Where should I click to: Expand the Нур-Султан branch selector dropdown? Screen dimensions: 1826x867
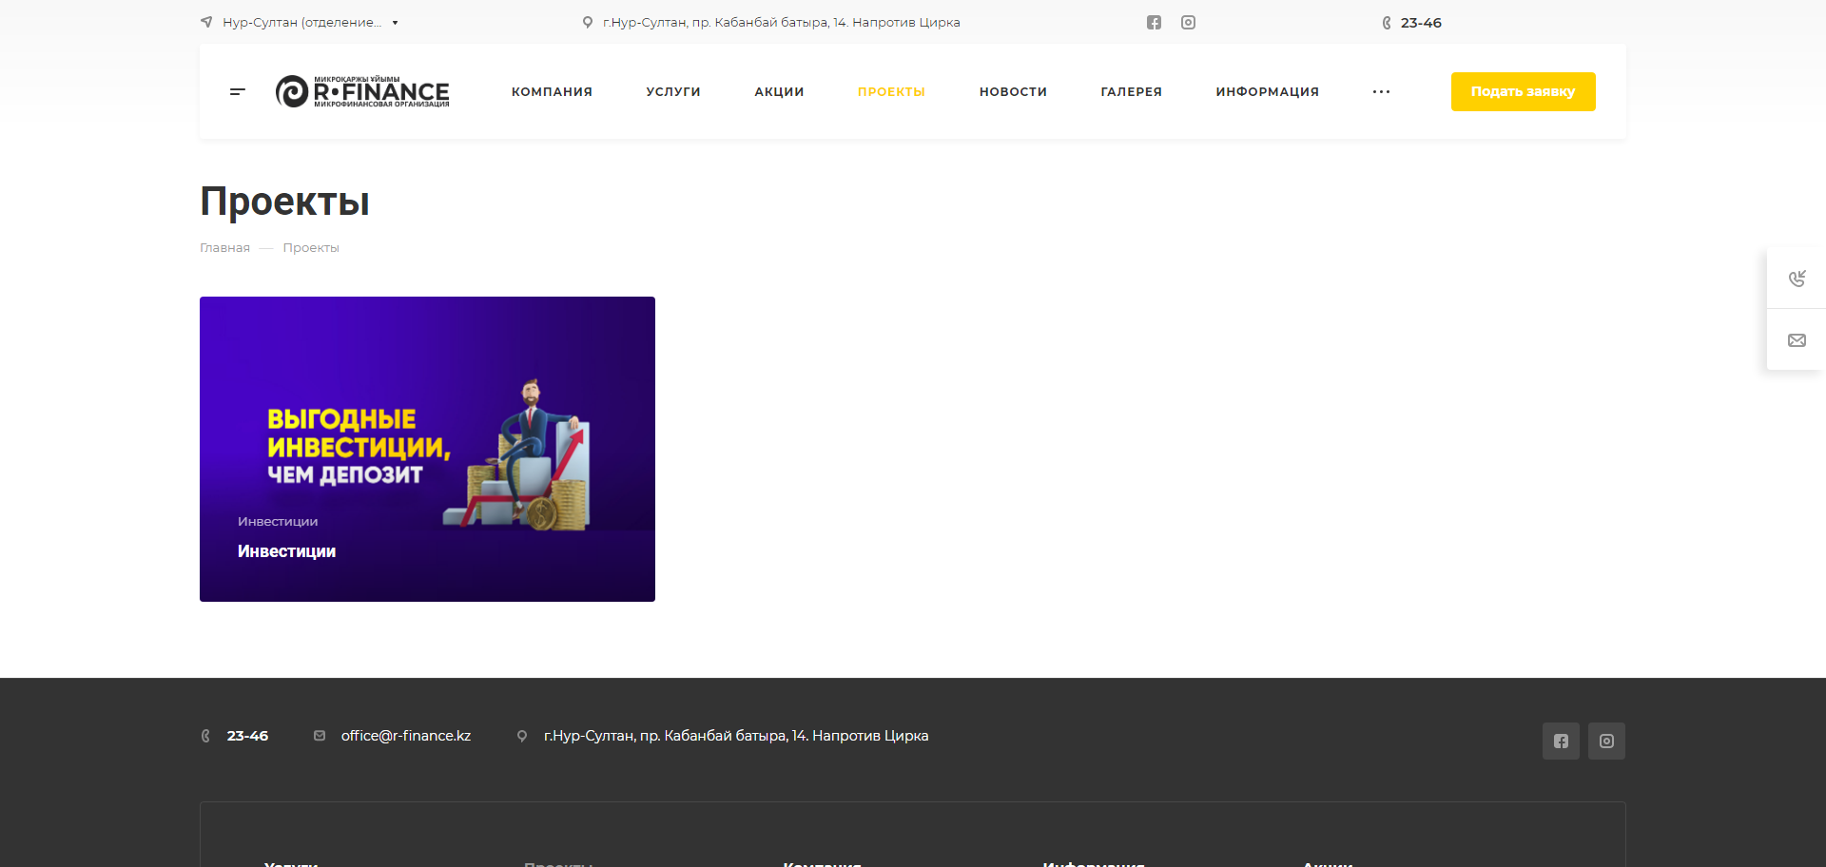click(302, 23)
